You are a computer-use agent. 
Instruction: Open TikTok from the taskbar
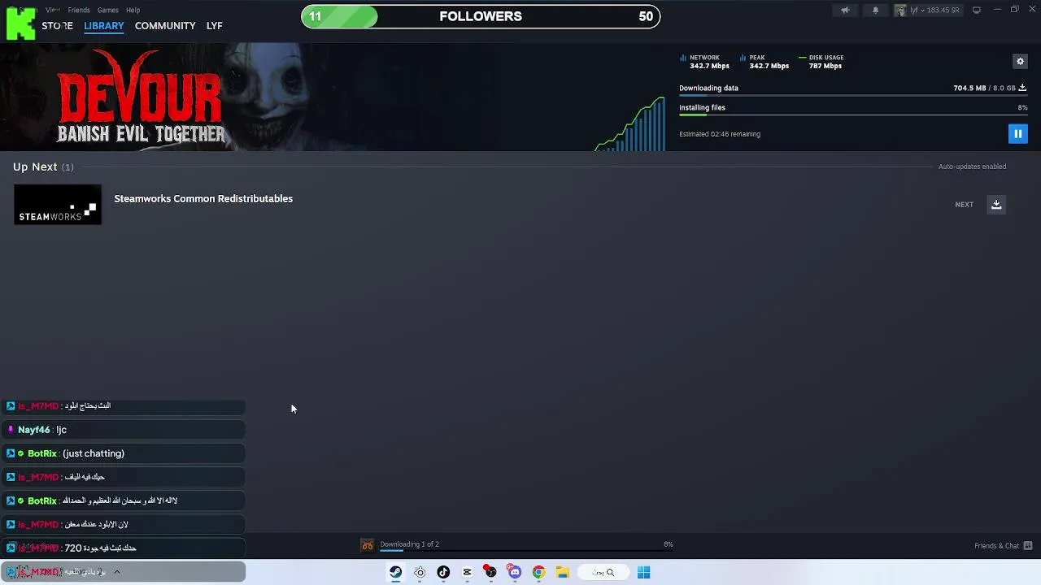pyautogui.click(x=443, y=572)
